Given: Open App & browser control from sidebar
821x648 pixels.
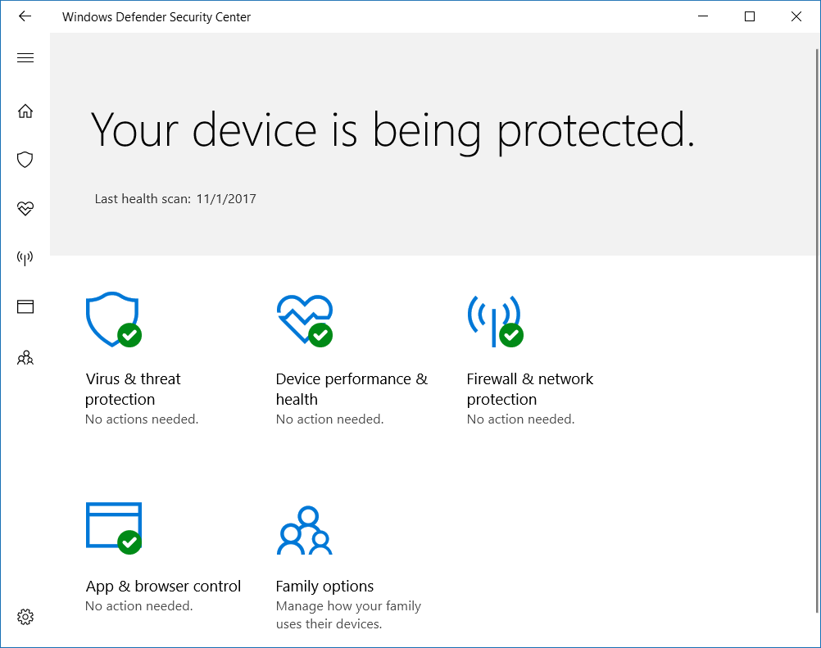Looking at the screenshot, I should pos(25,306).
